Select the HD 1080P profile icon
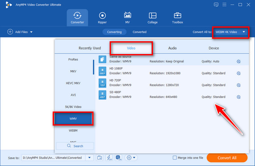Image resolution: width=255 pixels, height=166 pixels. pos(102,71)
